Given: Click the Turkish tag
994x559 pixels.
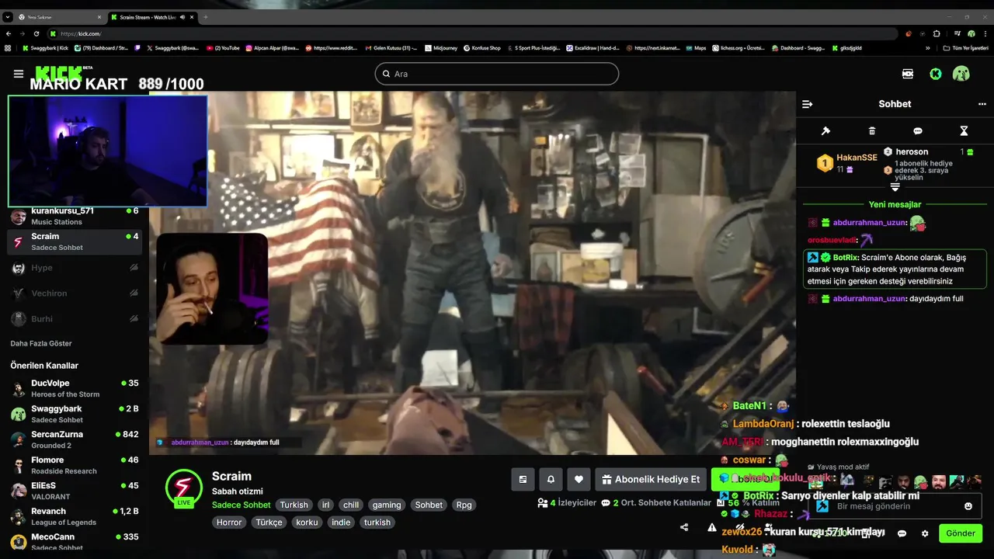Looking at the screenshot, I should pos(294,505).
